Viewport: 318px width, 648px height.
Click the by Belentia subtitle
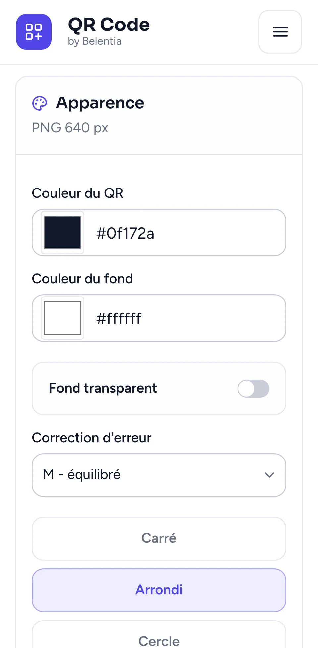(94, 41)
